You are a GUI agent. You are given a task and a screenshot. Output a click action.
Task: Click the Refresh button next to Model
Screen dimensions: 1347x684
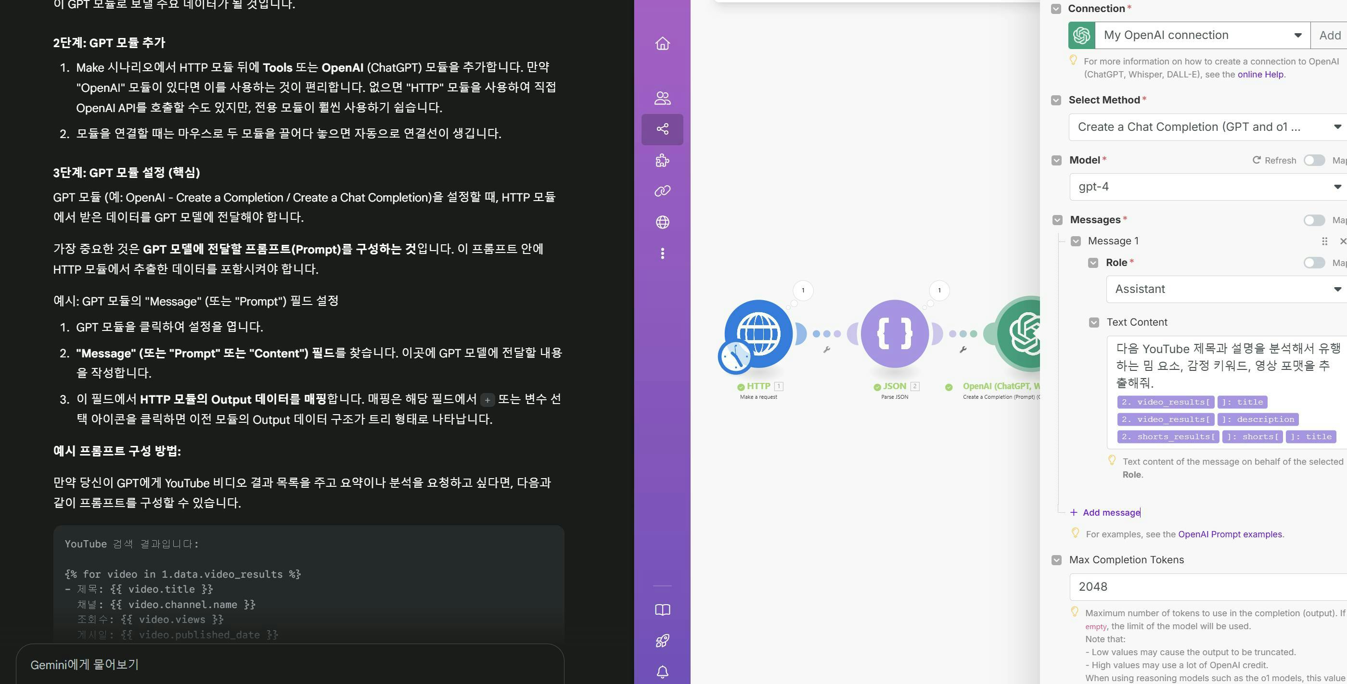1274,161
